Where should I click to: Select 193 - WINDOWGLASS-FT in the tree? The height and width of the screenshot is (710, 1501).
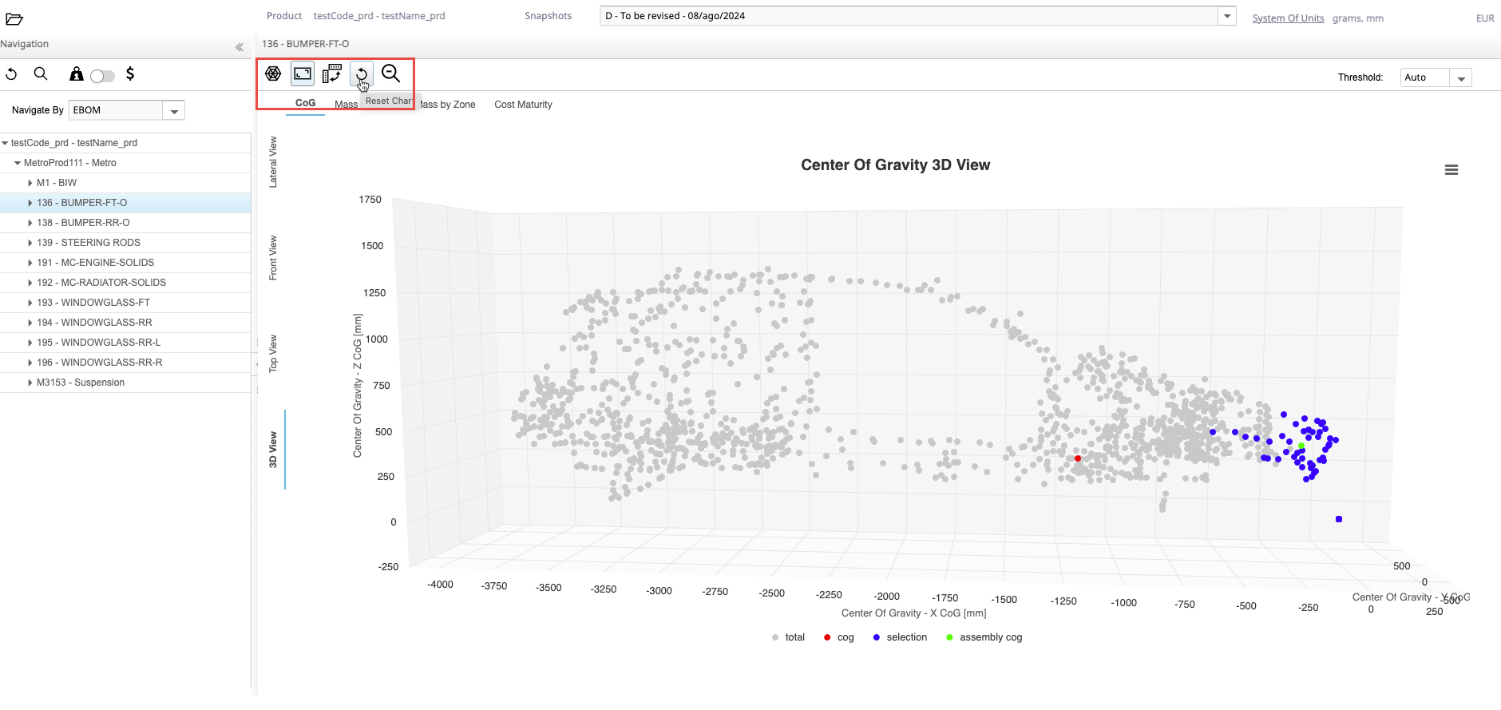[93, 303]
